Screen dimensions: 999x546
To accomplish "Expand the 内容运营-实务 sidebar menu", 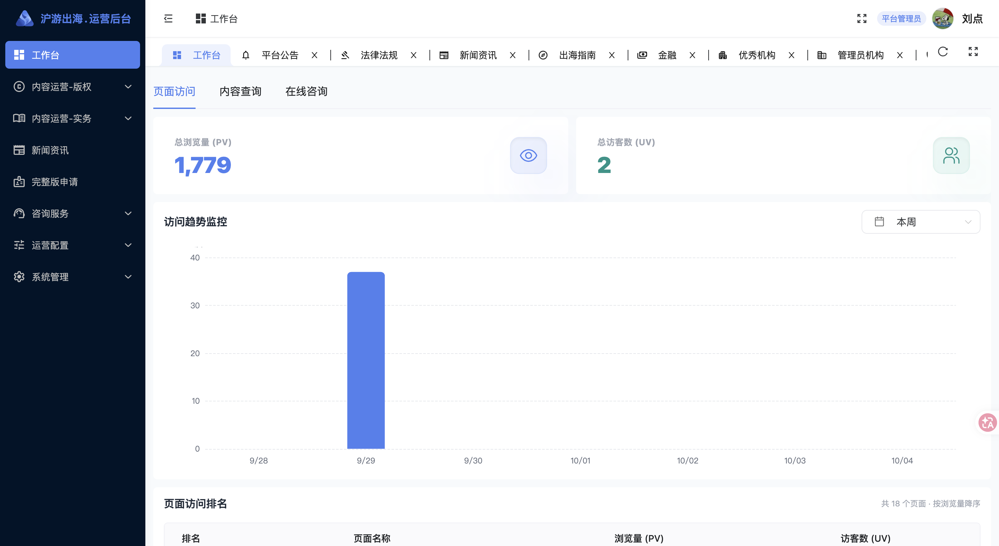I will pos(73,119).
